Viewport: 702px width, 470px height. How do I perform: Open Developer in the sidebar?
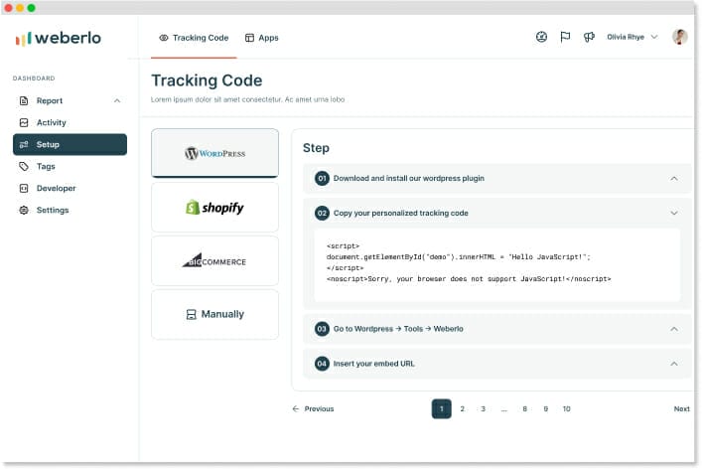[70, 188]
